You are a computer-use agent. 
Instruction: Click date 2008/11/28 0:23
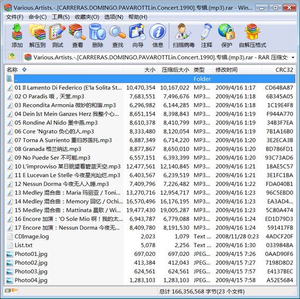click(237, 237)
